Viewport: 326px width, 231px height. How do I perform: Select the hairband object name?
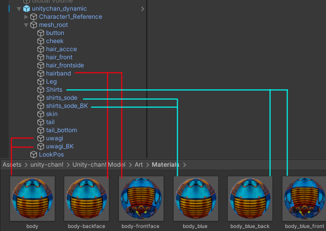pos(58,73)
